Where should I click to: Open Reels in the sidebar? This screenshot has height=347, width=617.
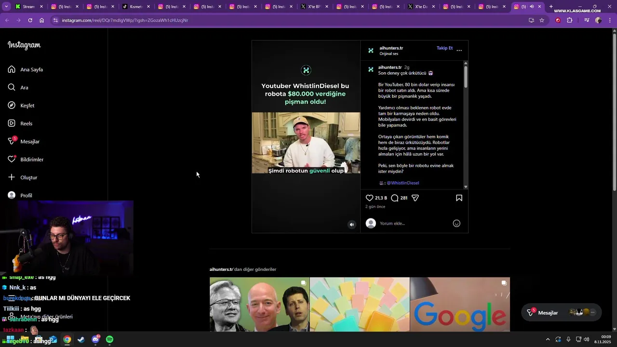pyautogui.click(x=20, y=123)
